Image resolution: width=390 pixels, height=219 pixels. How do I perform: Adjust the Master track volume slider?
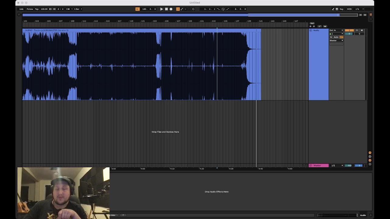click(x=349, y=165)
